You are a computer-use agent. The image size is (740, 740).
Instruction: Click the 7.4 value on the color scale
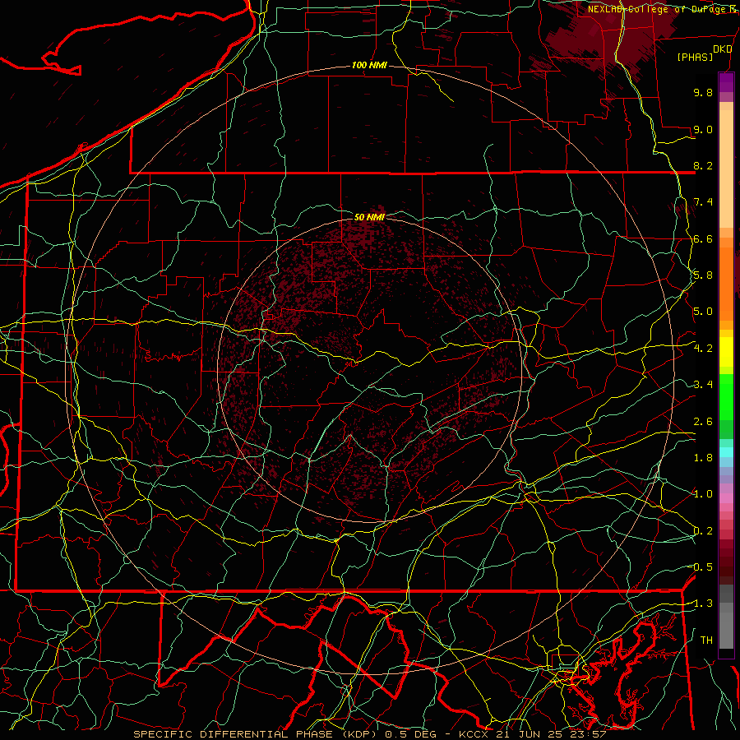point(703,202)
